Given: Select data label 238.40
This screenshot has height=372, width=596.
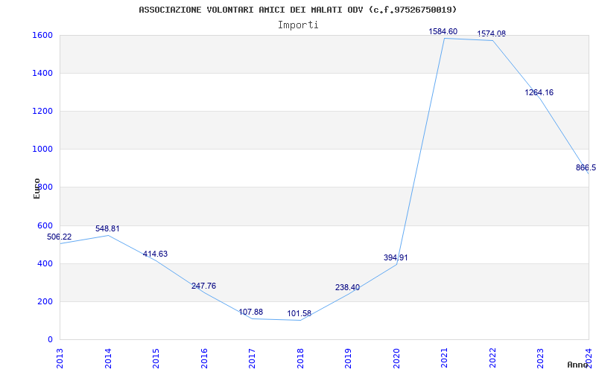Looking at the screenshot, I should click(x=347, y=287).
